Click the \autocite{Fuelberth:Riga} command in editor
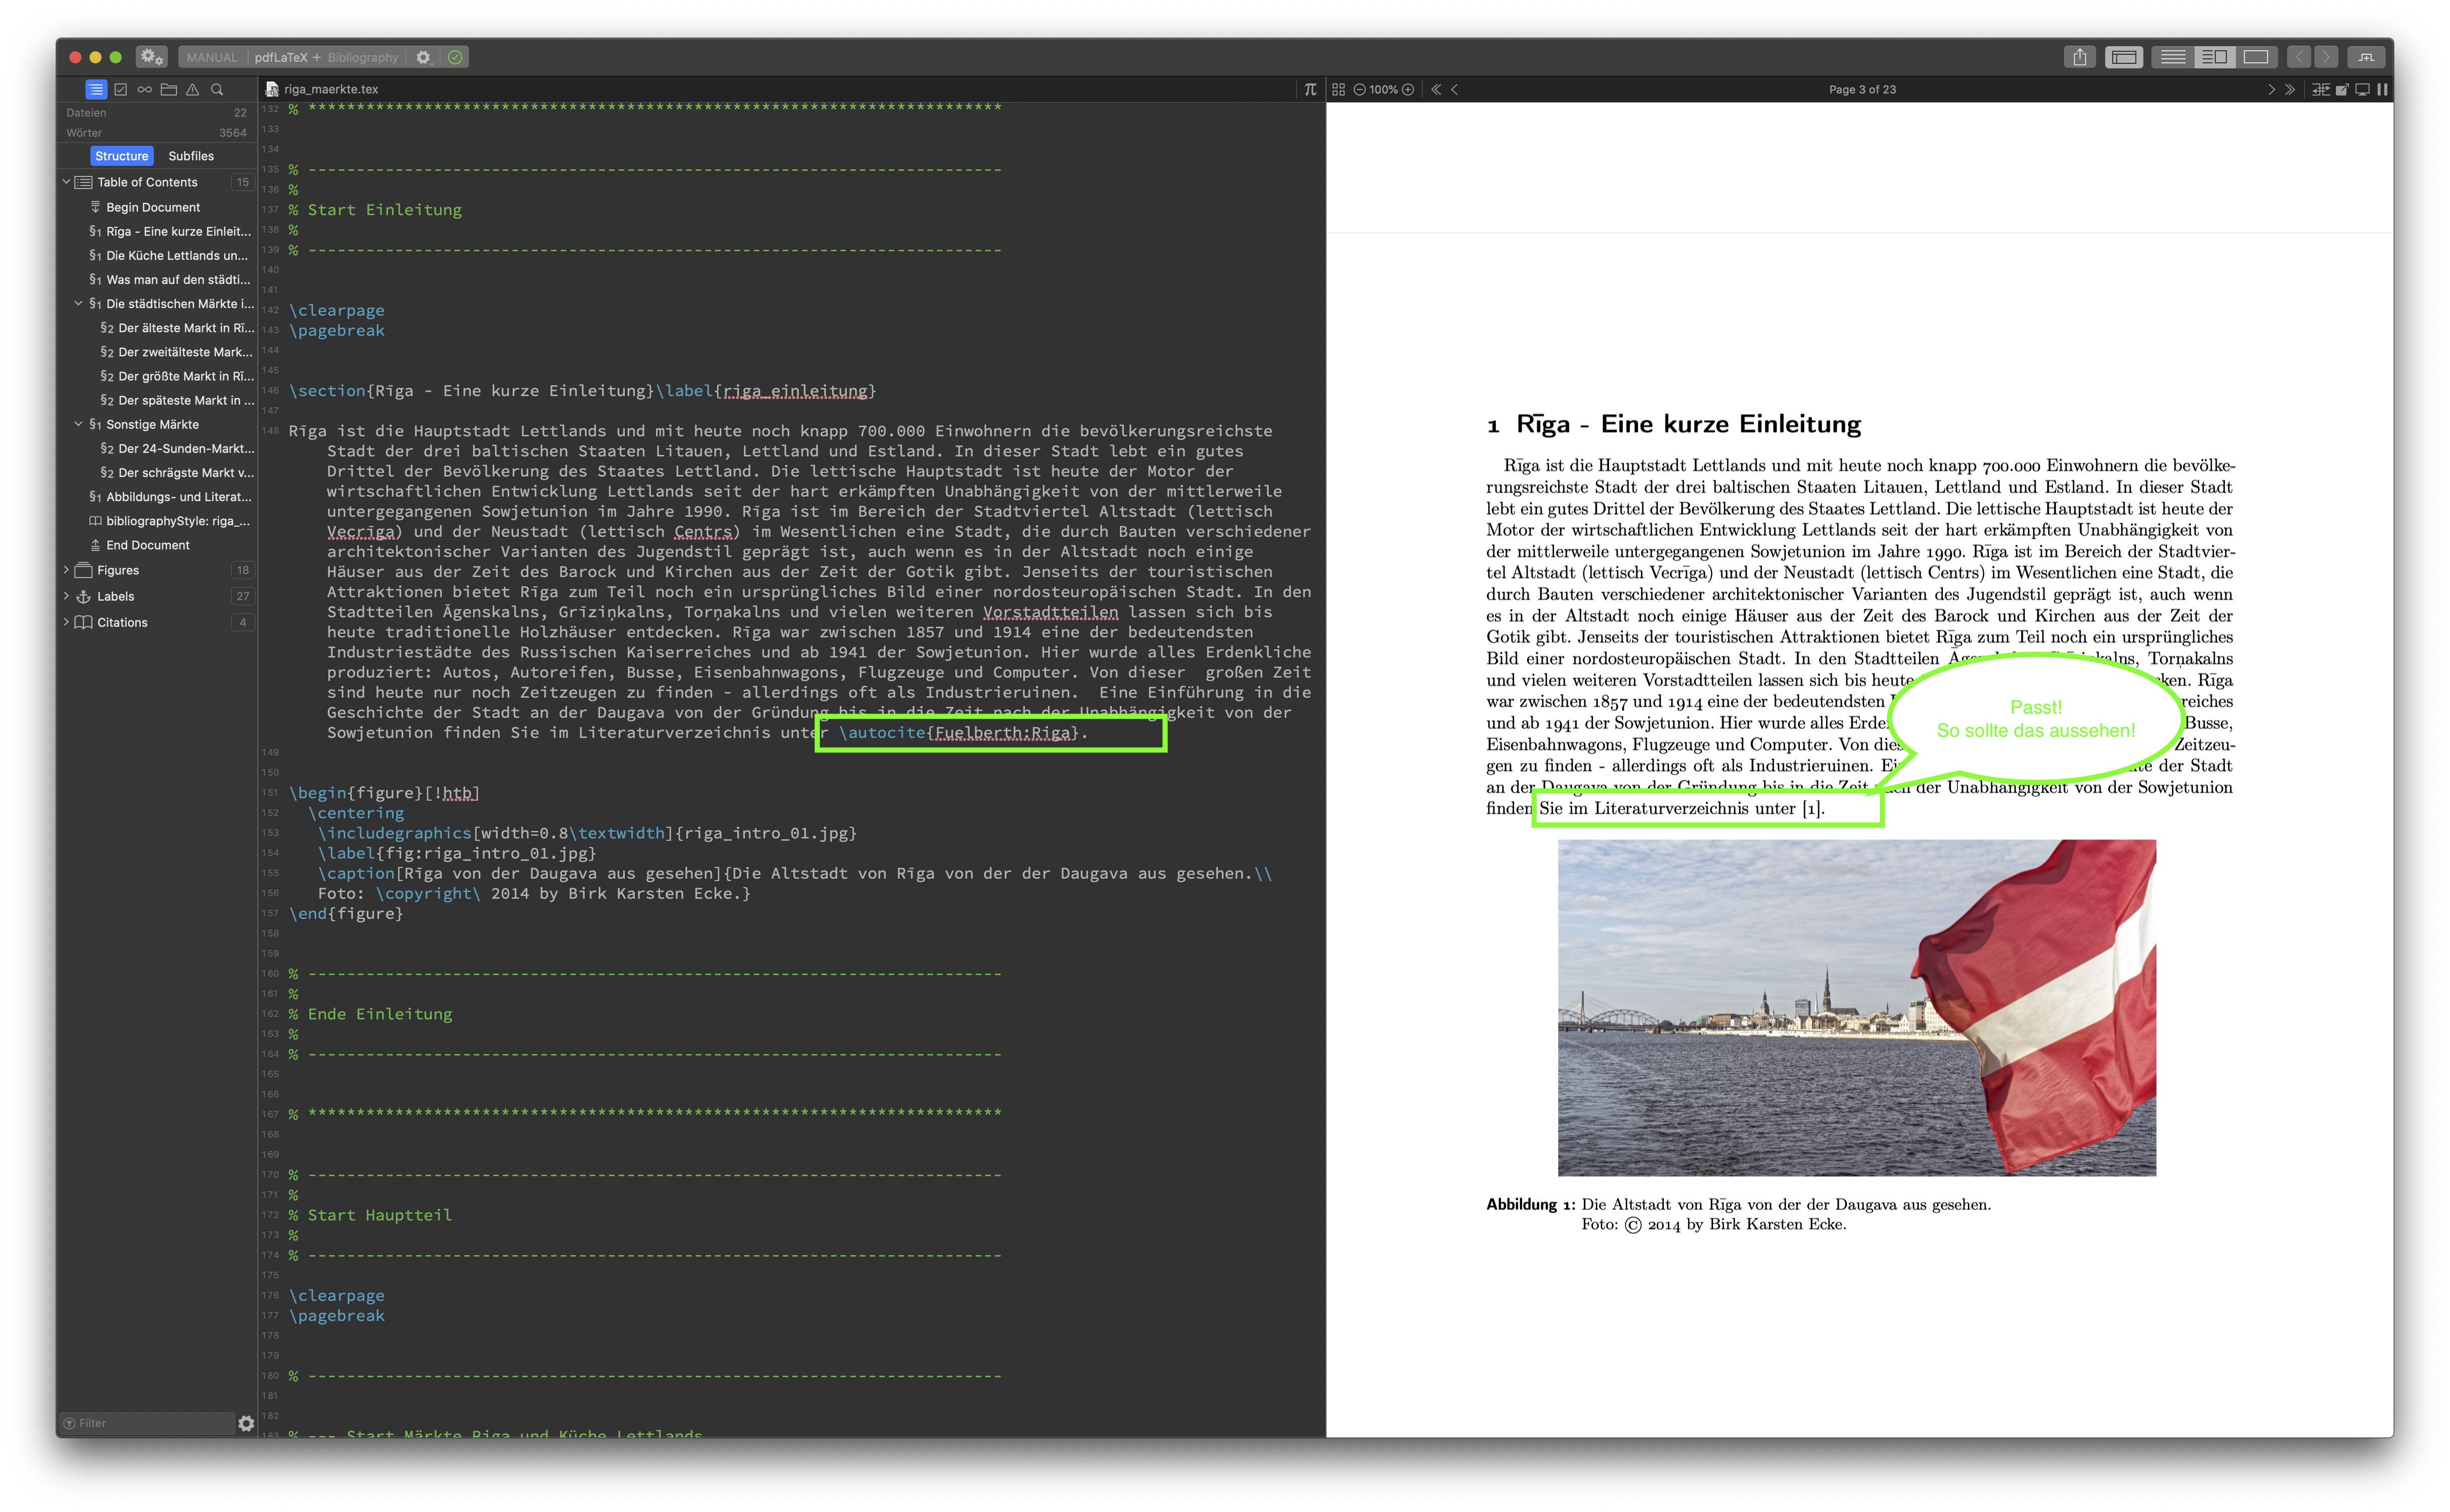This screenshot has height=1512, width=2450. [958, 733]
